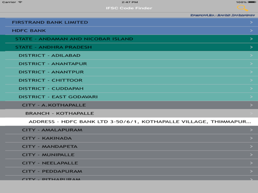
Task: Collapse the HDFC BANK chevron
Action: 251,30
